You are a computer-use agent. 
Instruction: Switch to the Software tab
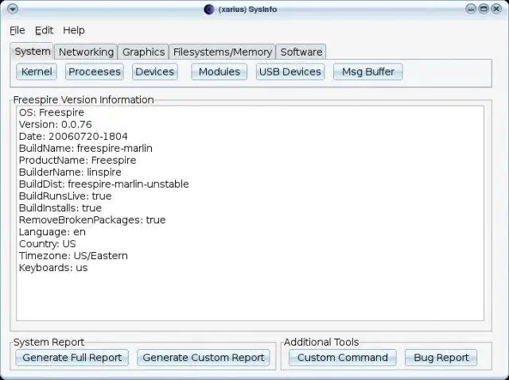click(x=301, y=52)
